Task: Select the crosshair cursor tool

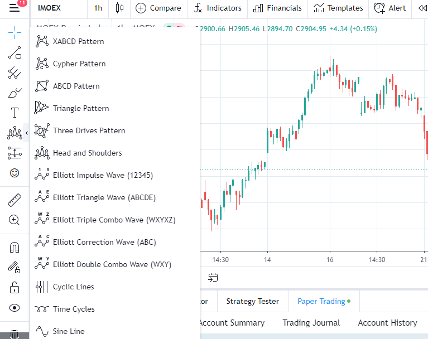Action: tap(15, 32)
